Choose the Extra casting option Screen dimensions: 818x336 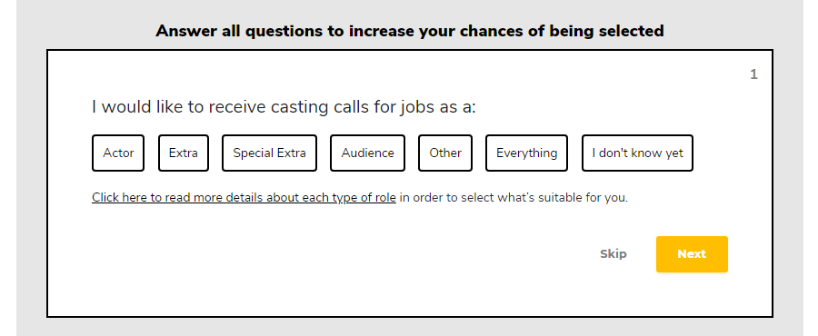coord(183,153)
